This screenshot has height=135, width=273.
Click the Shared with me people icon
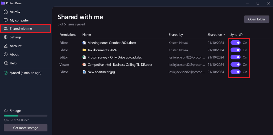tap(6, 29)
